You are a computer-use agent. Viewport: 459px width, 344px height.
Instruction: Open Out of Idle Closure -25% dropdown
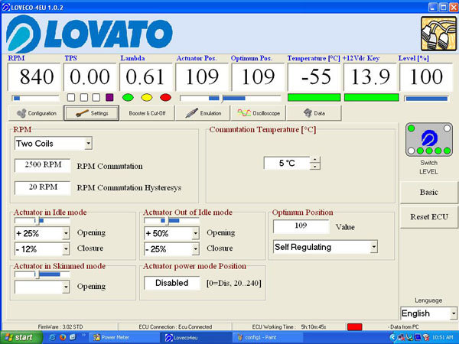coord(195,249)
